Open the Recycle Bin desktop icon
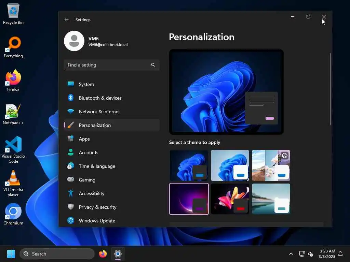 click(x=13, y=14)
